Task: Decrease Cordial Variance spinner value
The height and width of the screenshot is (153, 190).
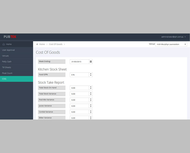Action: coord(91,113)
